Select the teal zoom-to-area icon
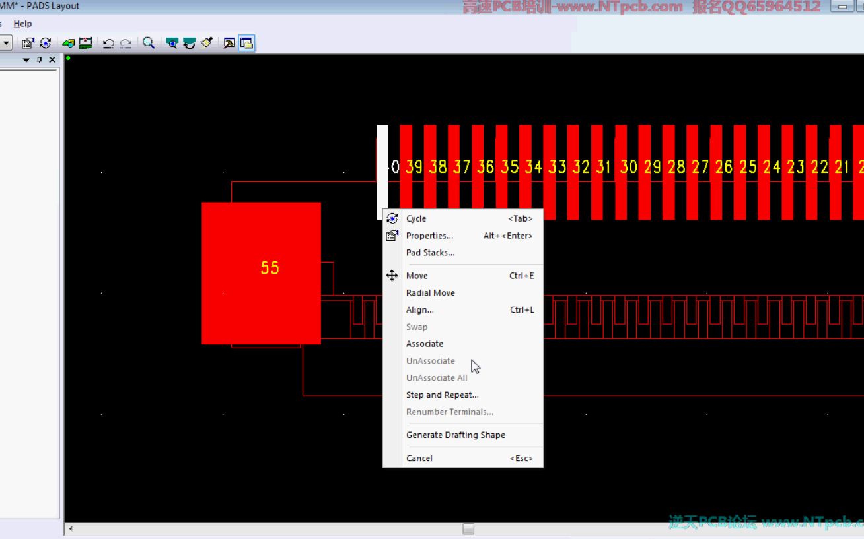The width and height of the screenshot is (864, 539). pos(172,42)
